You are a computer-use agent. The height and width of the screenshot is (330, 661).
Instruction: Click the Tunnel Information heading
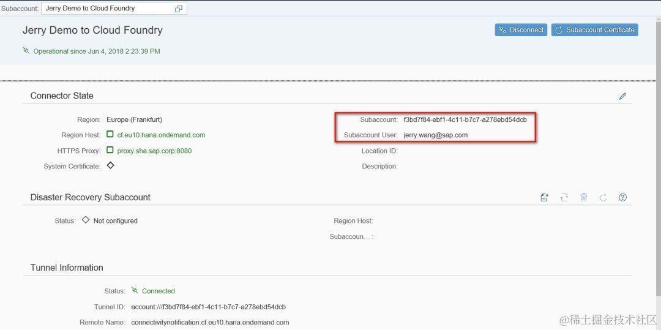pos(67,268)
